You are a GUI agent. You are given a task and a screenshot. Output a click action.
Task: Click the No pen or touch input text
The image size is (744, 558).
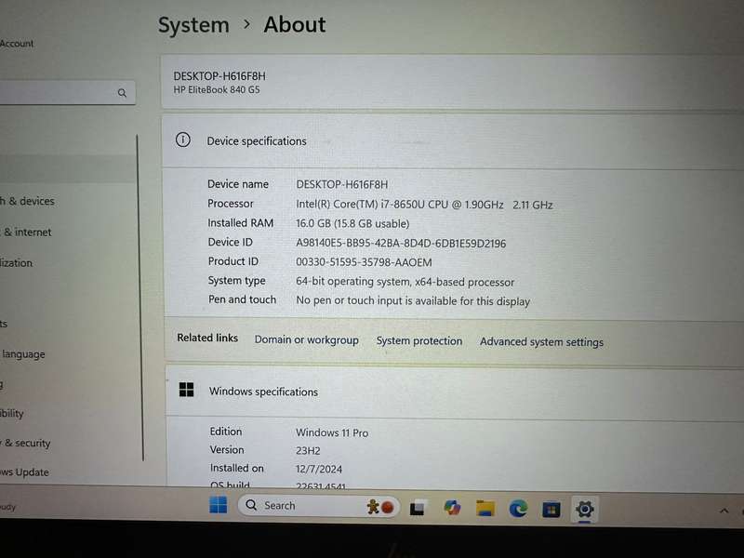coord(413,300)
